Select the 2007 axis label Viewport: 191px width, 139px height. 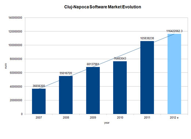tap(39, 118)
